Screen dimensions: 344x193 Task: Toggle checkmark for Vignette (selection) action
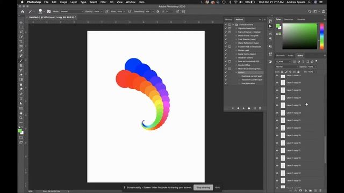226,28
